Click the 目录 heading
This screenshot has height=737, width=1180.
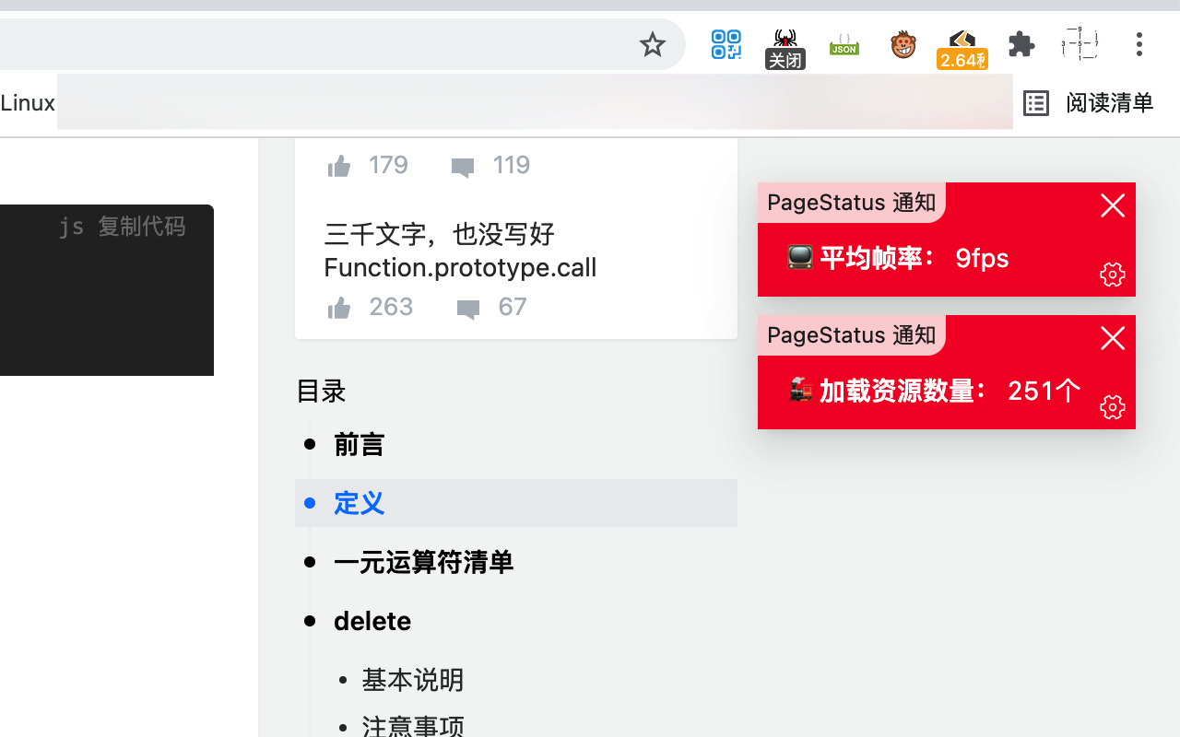pyautogui.click(x=321, y=392)
